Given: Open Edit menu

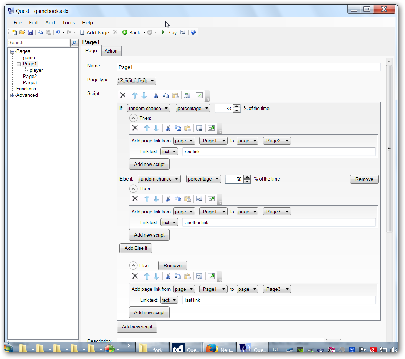Looking at the screenshot, I should pos(33,23).
